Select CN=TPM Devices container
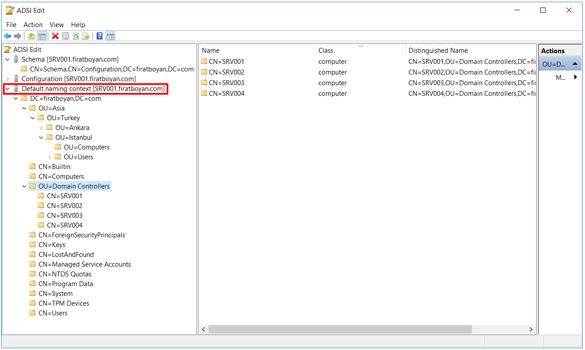This screenshot has height=350, width=585. [x=64, y=303]
